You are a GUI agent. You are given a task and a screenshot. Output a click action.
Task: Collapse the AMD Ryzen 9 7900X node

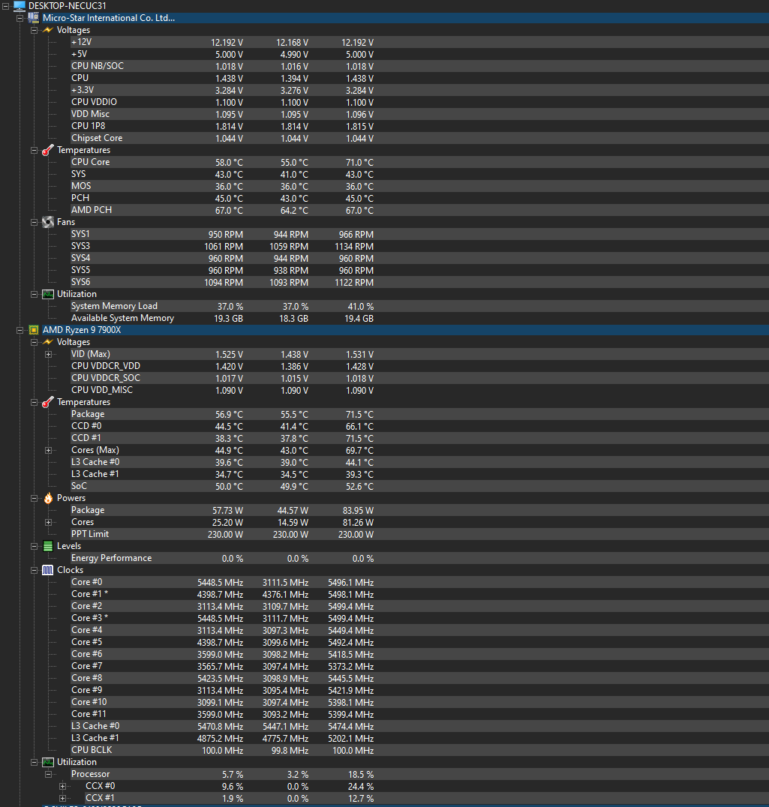20,331
